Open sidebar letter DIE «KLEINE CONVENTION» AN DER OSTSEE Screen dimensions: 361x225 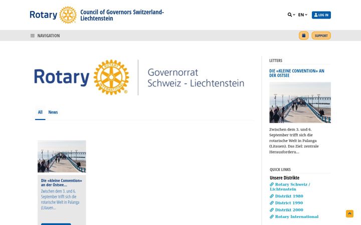pos(296,73)
